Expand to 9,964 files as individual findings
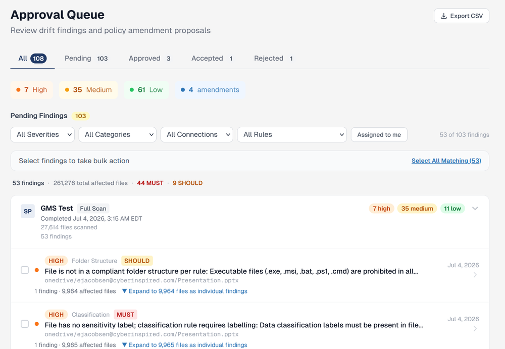Viewport: 505px width, 349px height. click(184, 291)
